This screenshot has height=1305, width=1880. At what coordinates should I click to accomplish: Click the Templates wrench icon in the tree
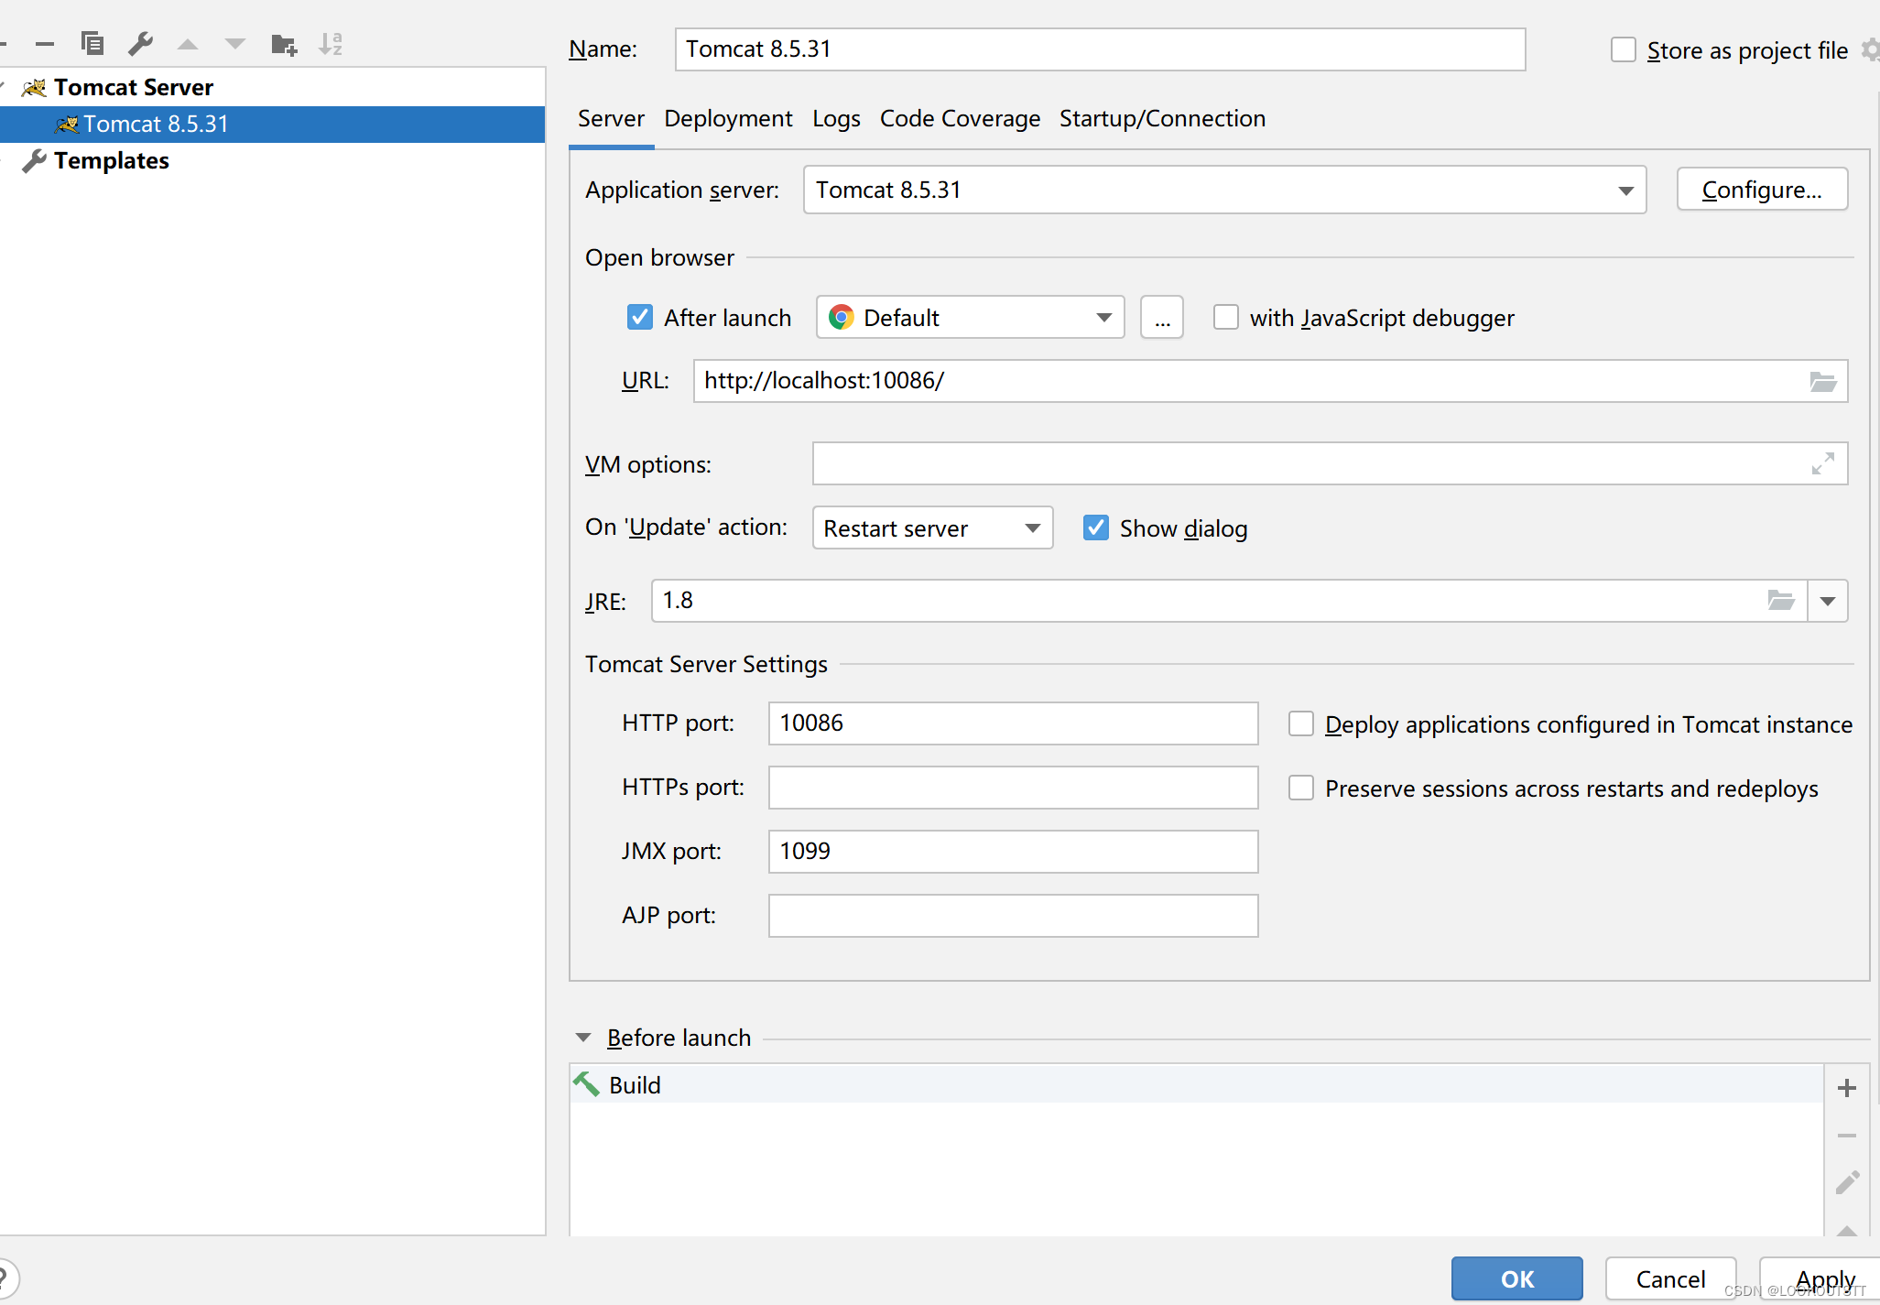pos(34,161)
